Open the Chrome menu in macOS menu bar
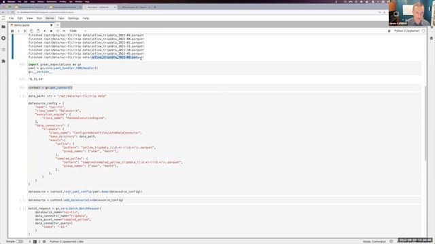 tap(12, 1)
